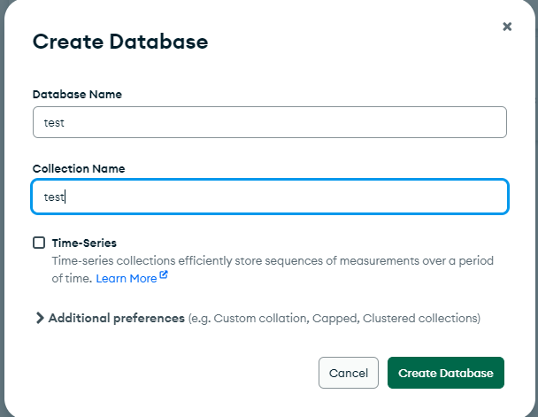Click the Time-series collections description text
Image resolution: width=538 pixels, height=417 pixels.
click(265, 261)
